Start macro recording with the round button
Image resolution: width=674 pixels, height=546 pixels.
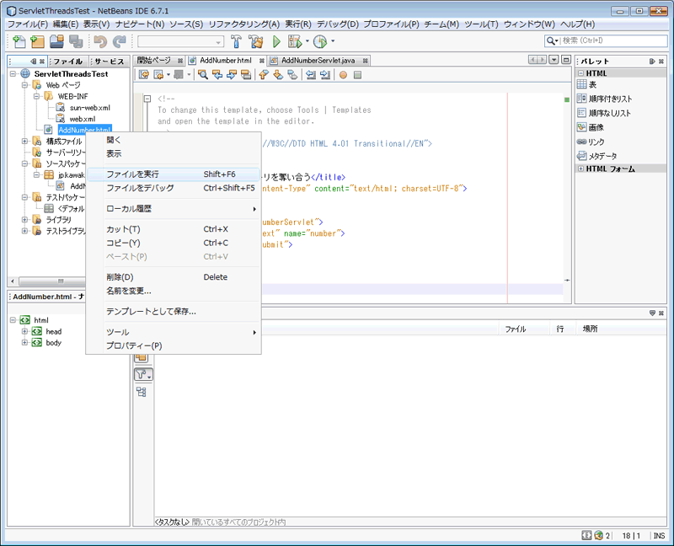[x=343, y=75]
